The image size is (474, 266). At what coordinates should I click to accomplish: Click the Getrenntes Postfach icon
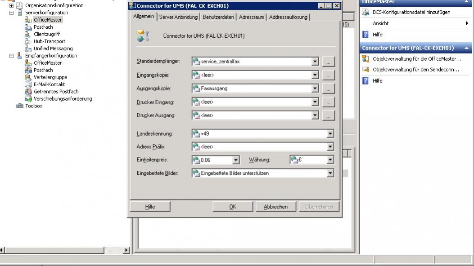point(28,92)
